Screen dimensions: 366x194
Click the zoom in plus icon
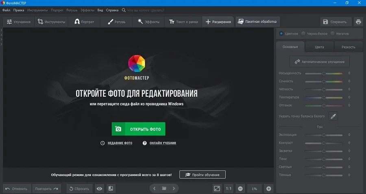[x=269, y=189]
